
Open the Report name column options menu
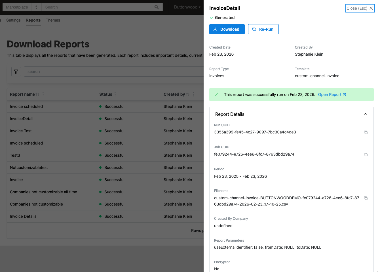point(43,94)
